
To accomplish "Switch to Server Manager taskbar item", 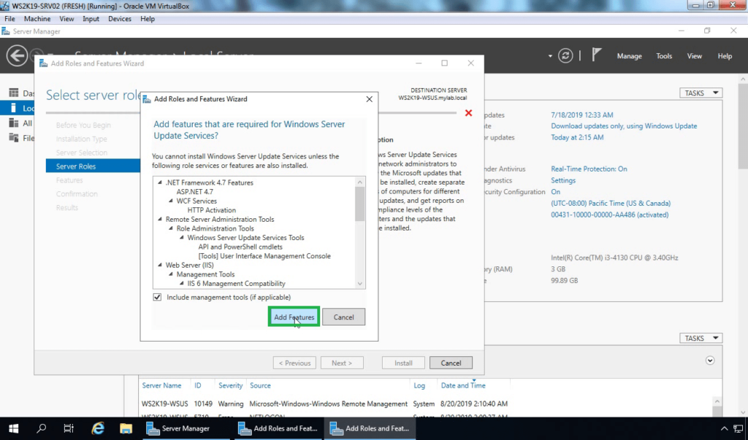I will pyautogui.click(x=186, y=428).
